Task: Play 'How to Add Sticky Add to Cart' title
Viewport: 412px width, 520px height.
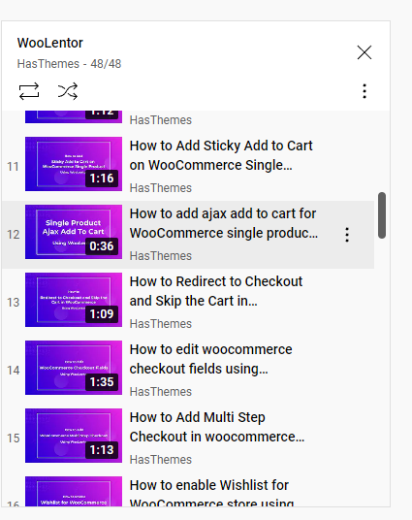Action: coord(221,155)
